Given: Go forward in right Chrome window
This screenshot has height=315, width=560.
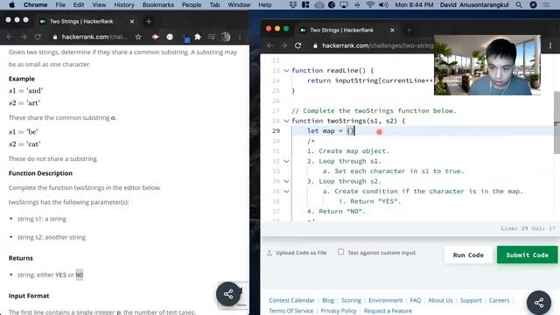Looking at the screenshot, I should [x=283, y=45].
